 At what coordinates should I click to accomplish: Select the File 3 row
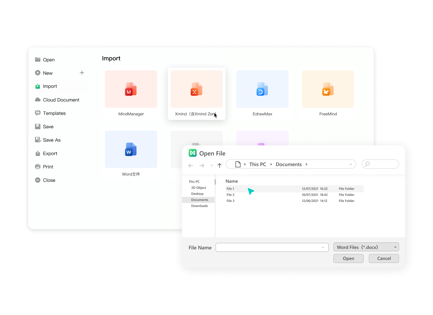pyautogui.click(x=295, y=201)
